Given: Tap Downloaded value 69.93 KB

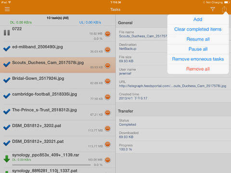Looking at the screenshot, I should pos(126,137).
